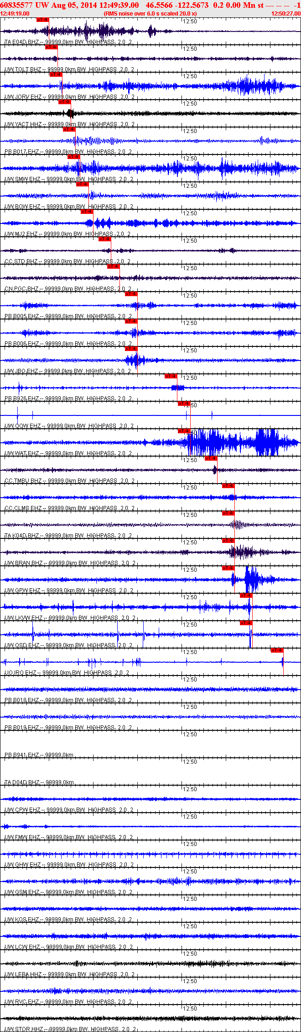Click the red pick marker on UW LKVW trace

click(x=246, y=596)
